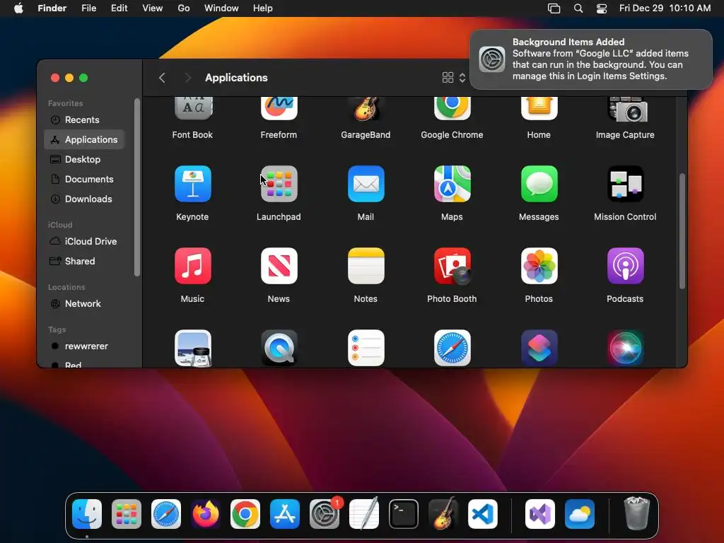Open Firefox from the Dock
This screenshot has height=543, width=724.
[x=206, y=514]
